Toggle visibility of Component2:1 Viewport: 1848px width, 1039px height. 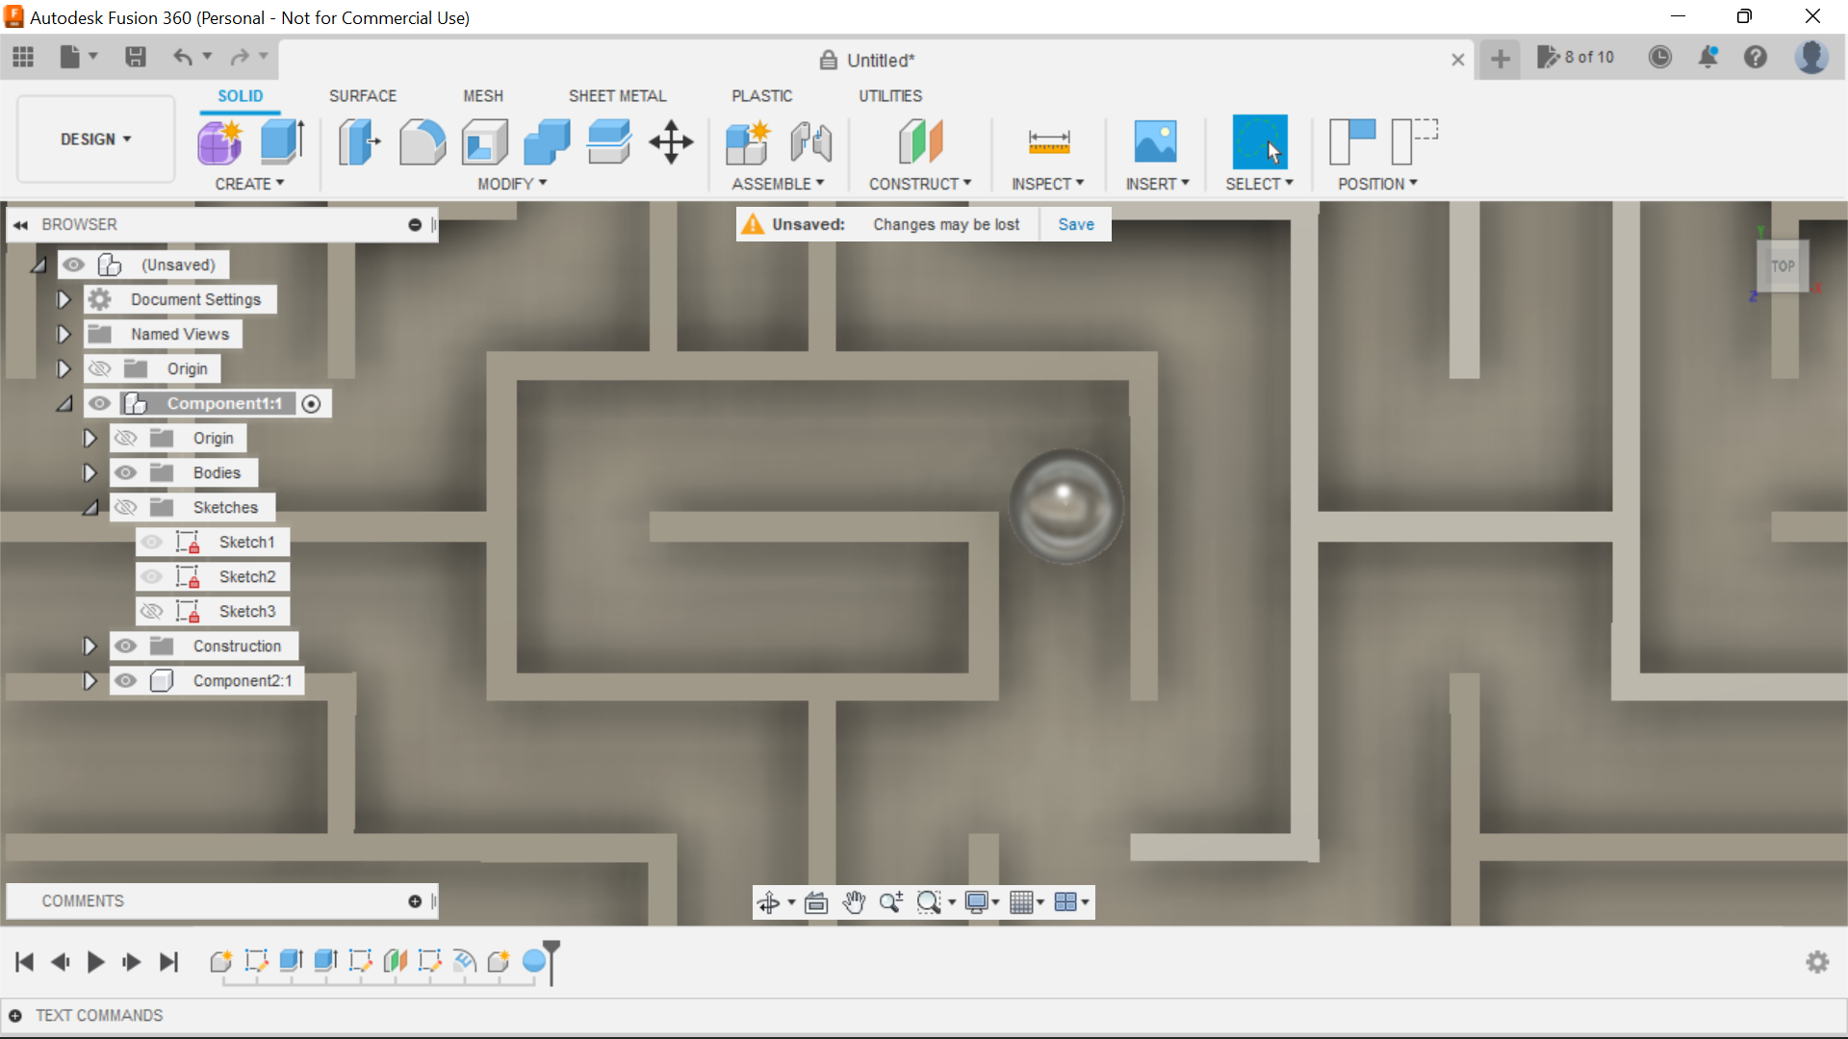(126, 680)
